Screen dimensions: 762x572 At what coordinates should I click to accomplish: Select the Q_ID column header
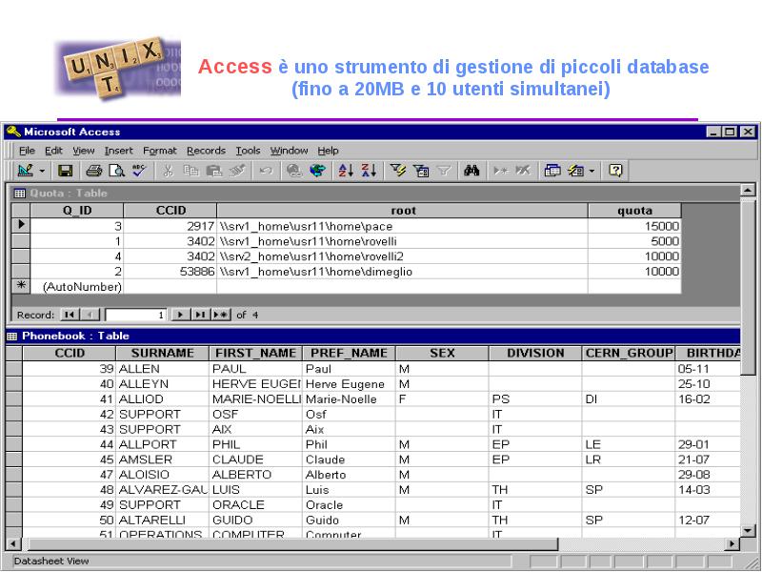(77, 211)
